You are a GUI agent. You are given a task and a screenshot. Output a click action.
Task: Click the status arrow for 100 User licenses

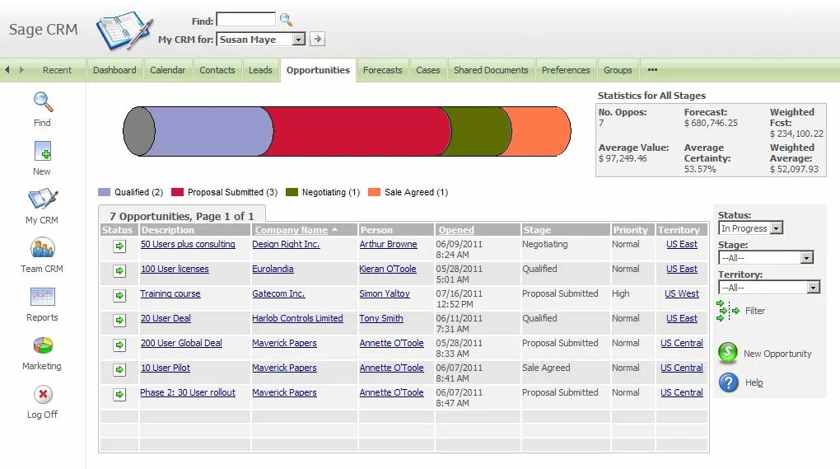click(x=119, y=271)
